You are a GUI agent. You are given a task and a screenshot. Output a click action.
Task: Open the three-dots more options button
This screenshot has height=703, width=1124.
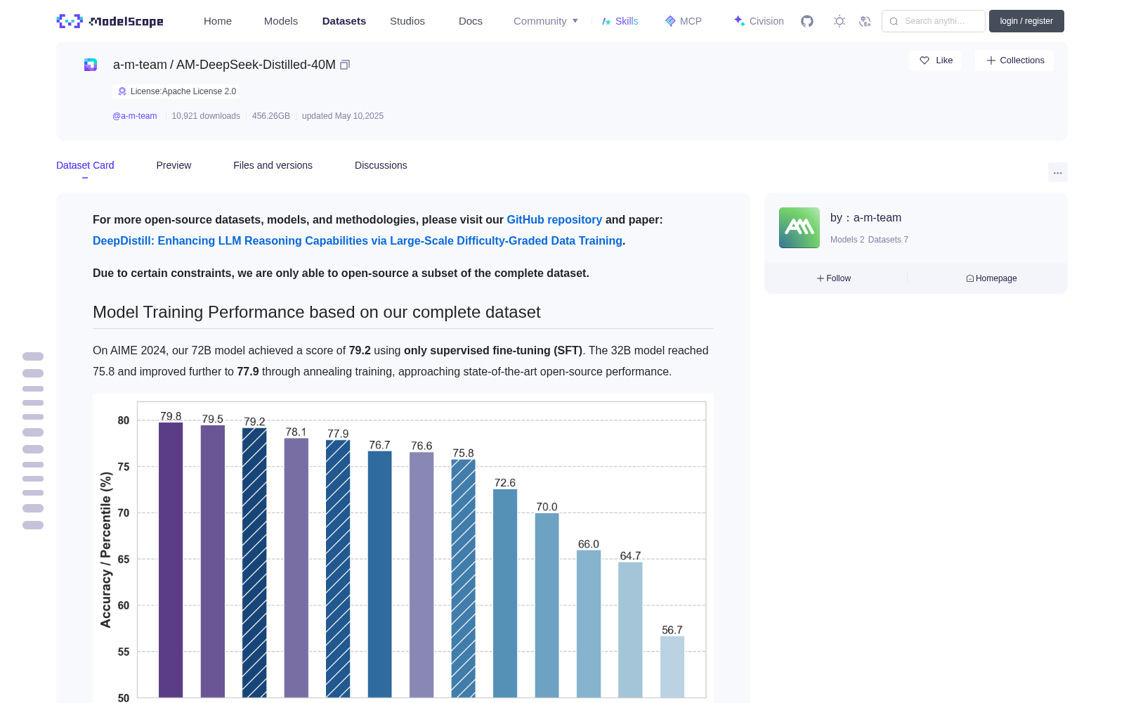pyautogui.click(x=1057, y=172)
